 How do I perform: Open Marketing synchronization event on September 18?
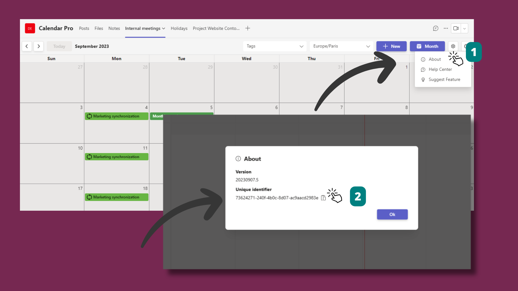point(117,197)
